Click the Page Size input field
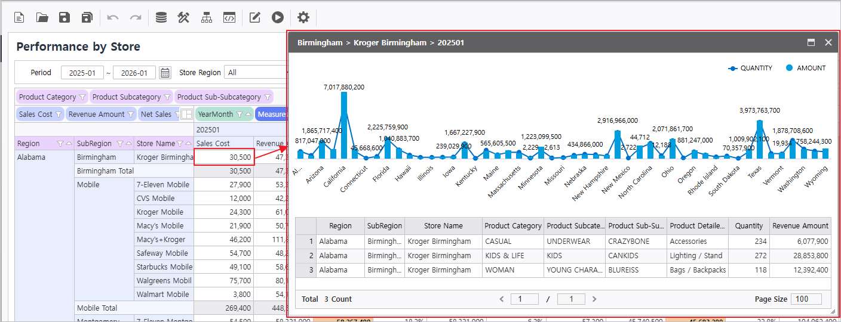Viewport: 841px width, 322px height. coord(806,299)
